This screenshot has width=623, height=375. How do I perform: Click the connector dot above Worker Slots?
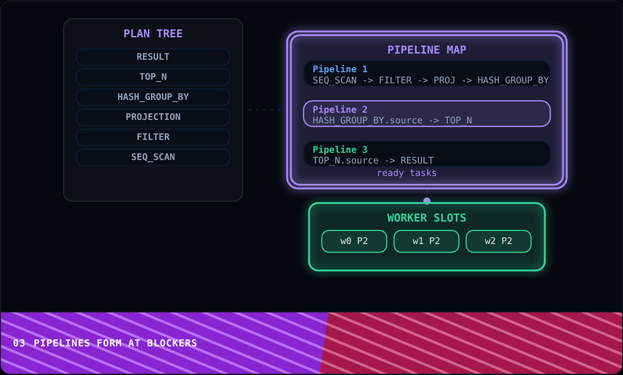point(427,201)
